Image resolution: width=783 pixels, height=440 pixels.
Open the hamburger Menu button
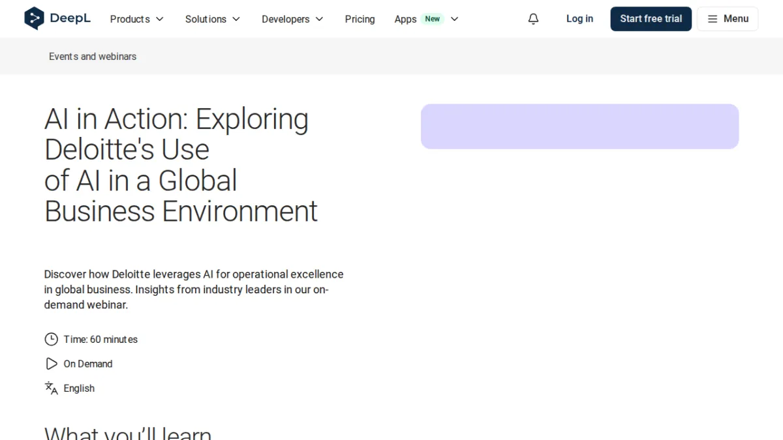pyautogui.click(x=728, y=19)
